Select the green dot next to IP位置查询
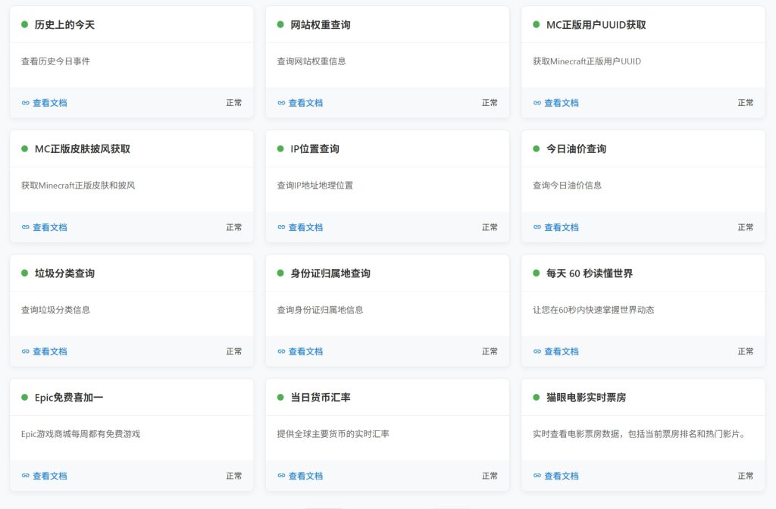 280,148
